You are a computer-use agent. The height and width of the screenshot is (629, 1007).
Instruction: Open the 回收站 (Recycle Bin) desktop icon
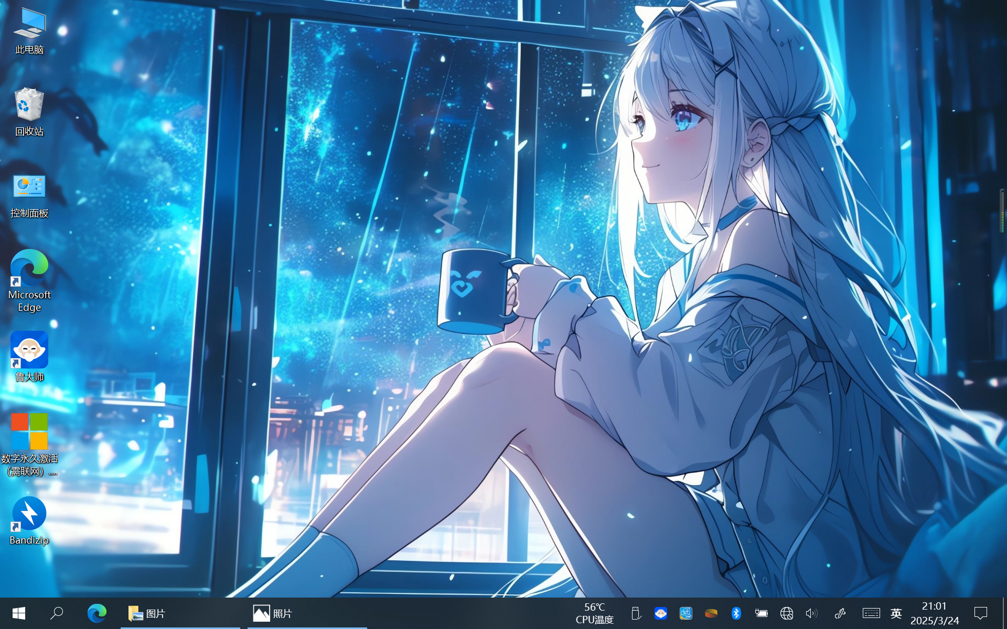pos(29,112)
